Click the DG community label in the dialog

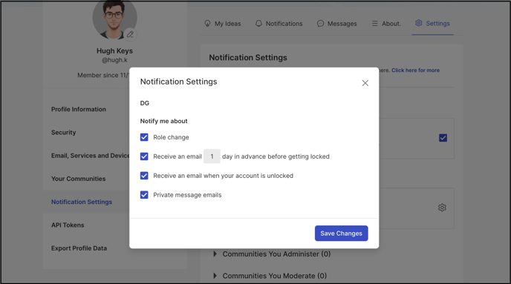tap(145, 103)
